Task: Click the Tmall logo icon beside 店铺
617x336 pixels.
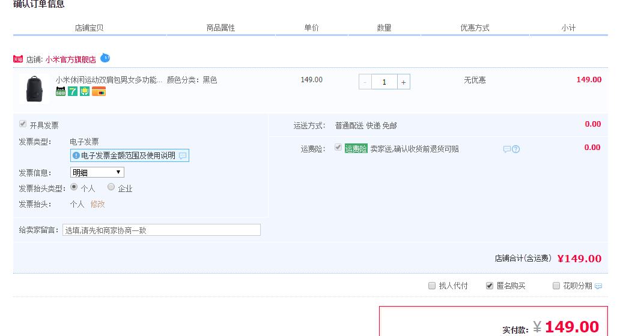Action: (x=18, y=59)
